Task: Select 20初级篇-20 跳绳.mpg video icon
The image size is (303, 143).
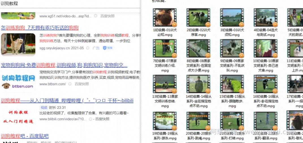Action: click(x=198, y=121)
